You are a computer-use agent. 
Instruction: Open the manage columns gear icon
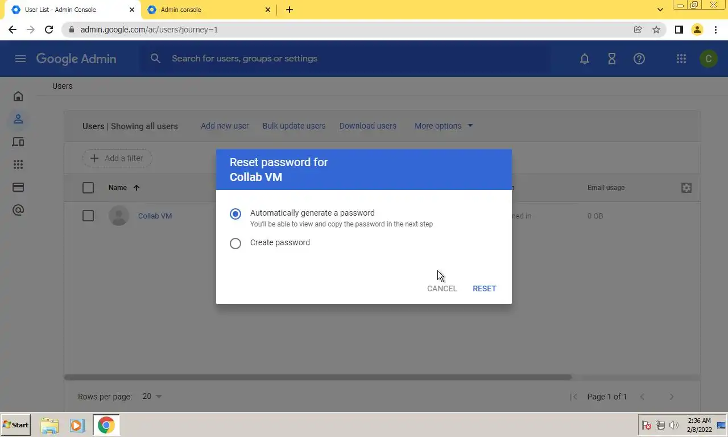pos(686,188)
